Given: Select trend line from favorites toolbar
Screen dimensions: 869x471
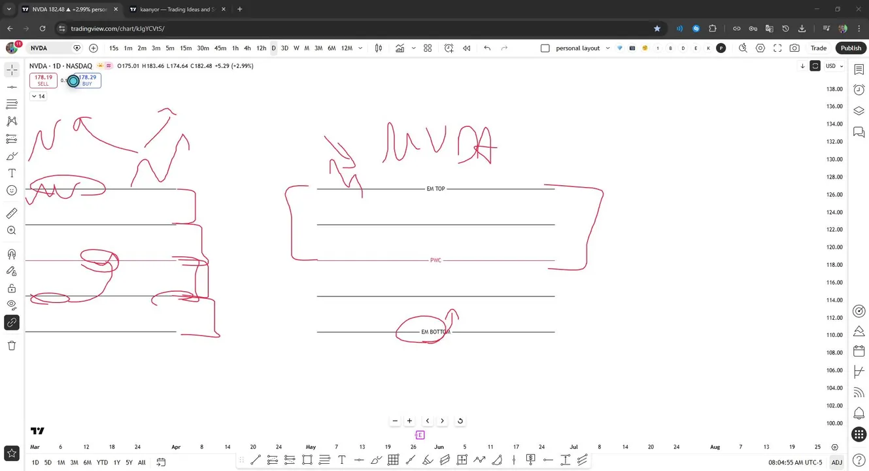Looking at the screenshot, I should 256,460.
